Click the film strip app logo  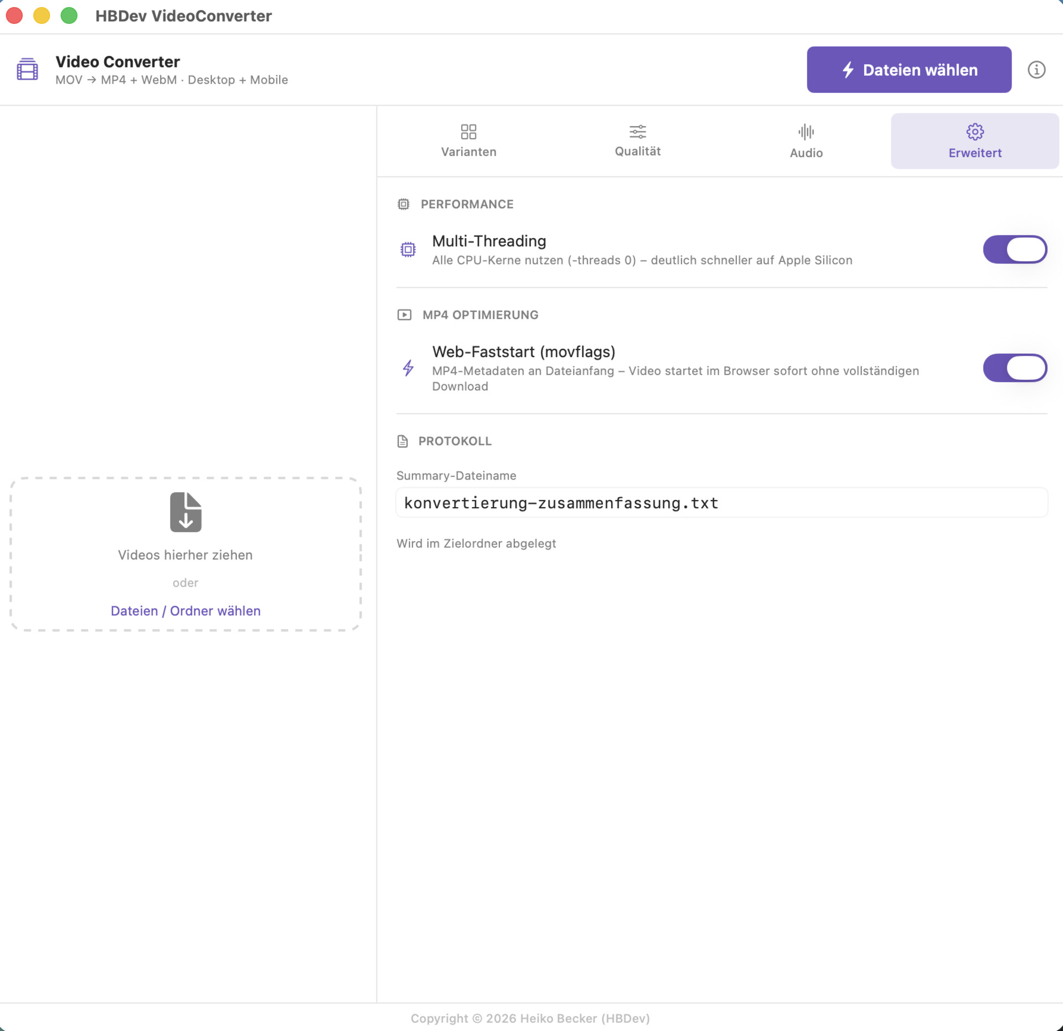pos(27,70)
